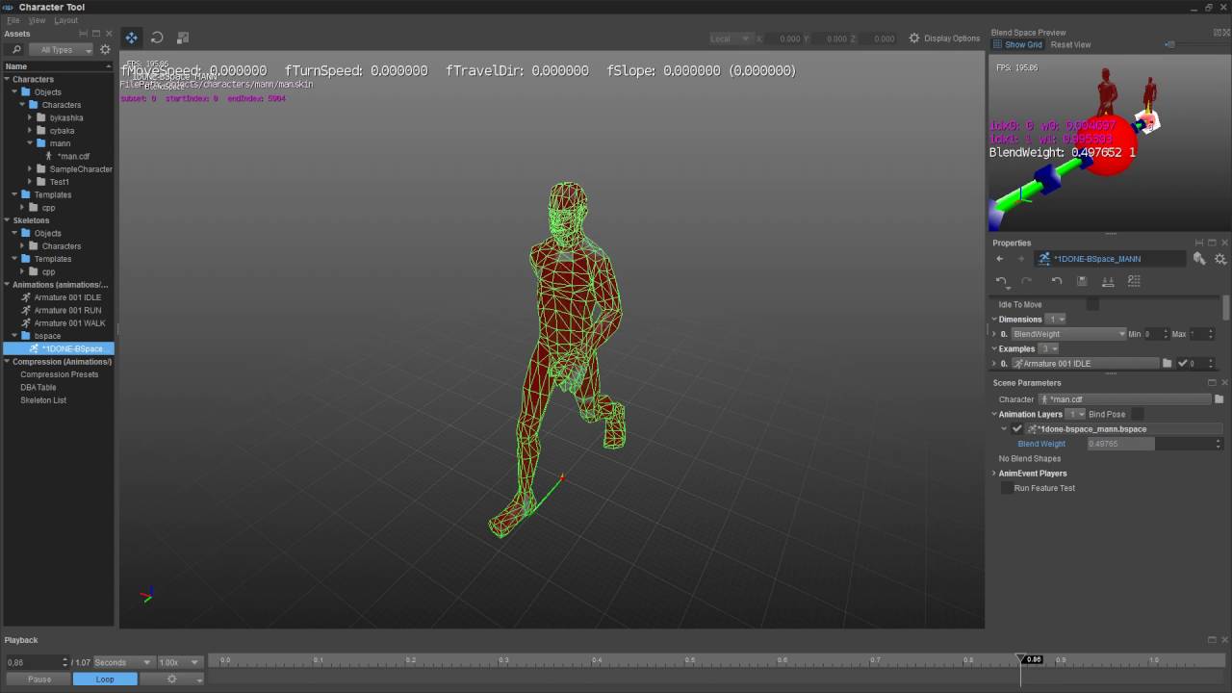
Task: Expand the bykashka folder
Action: pyautogui.click(x=30, y=117)
